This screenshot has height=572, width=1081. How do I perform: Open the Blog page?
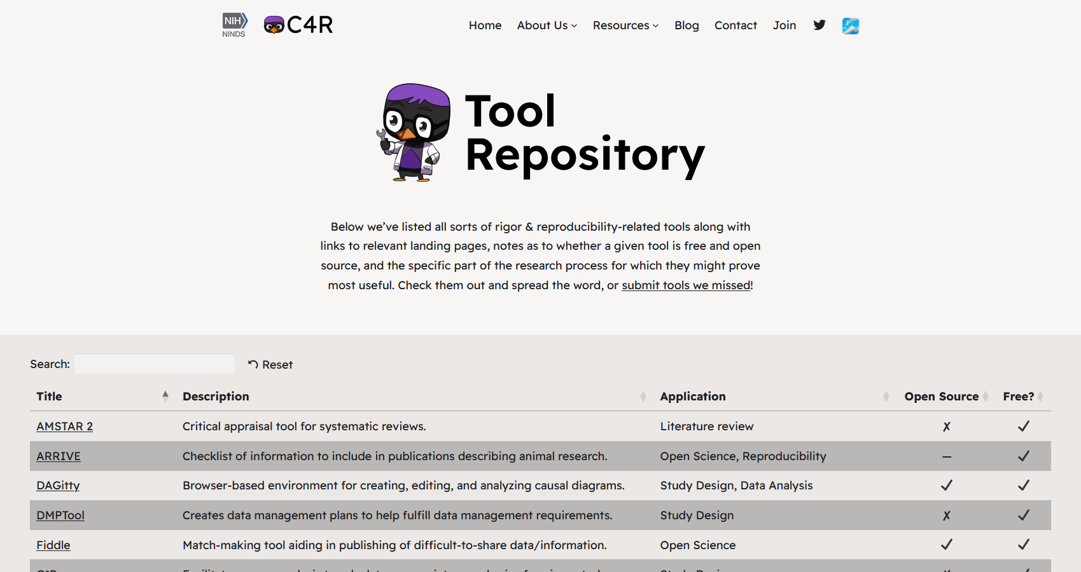click(687, 25)
